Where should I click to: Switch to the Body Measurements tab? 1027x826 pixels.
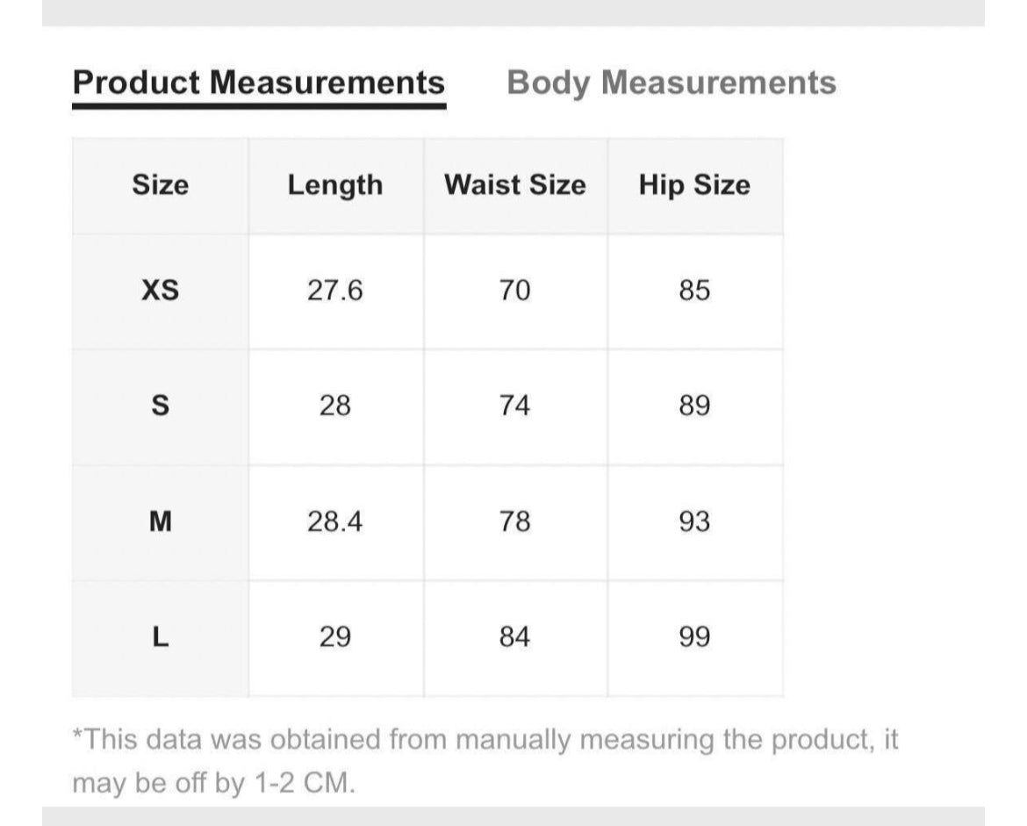click(671, 83)
